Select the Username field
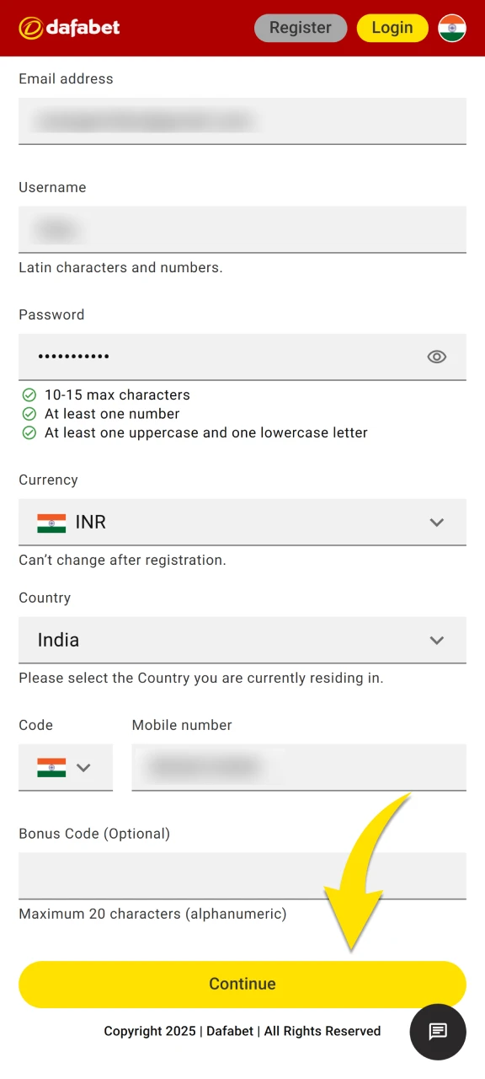This screenshot has width=485, height=1079. (242, 229)
